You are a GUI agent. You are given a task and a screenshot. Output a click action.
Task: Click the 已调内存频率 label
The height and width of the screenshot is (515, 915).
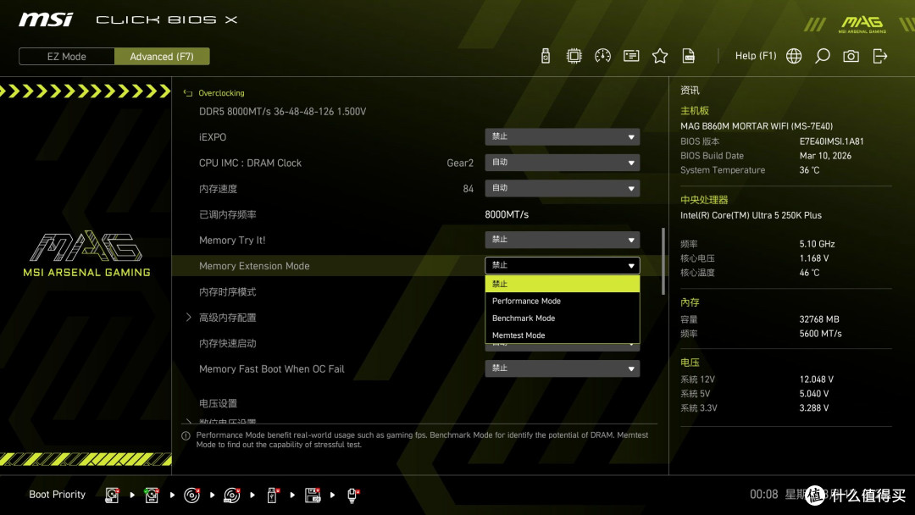pos(228,214)
